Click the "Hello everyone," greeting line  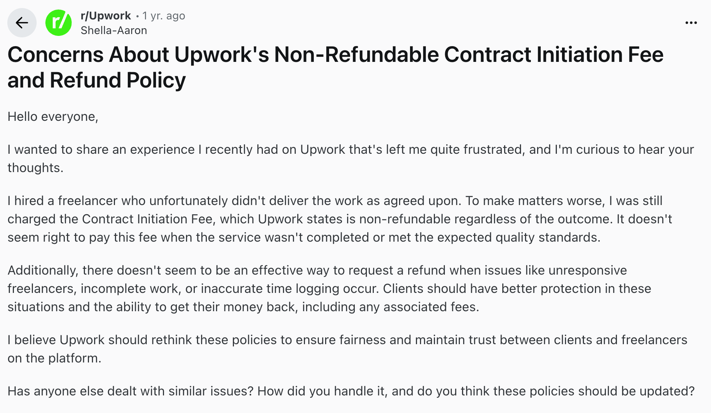click(x=53, y=116)
